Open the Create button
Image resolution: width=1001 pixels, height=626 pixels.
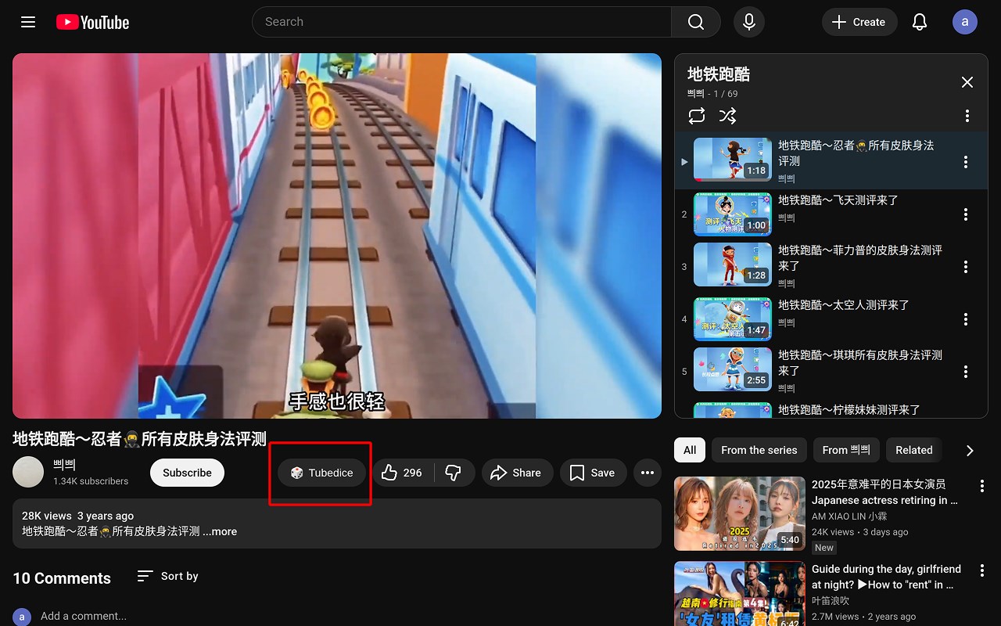pos(859,22)
